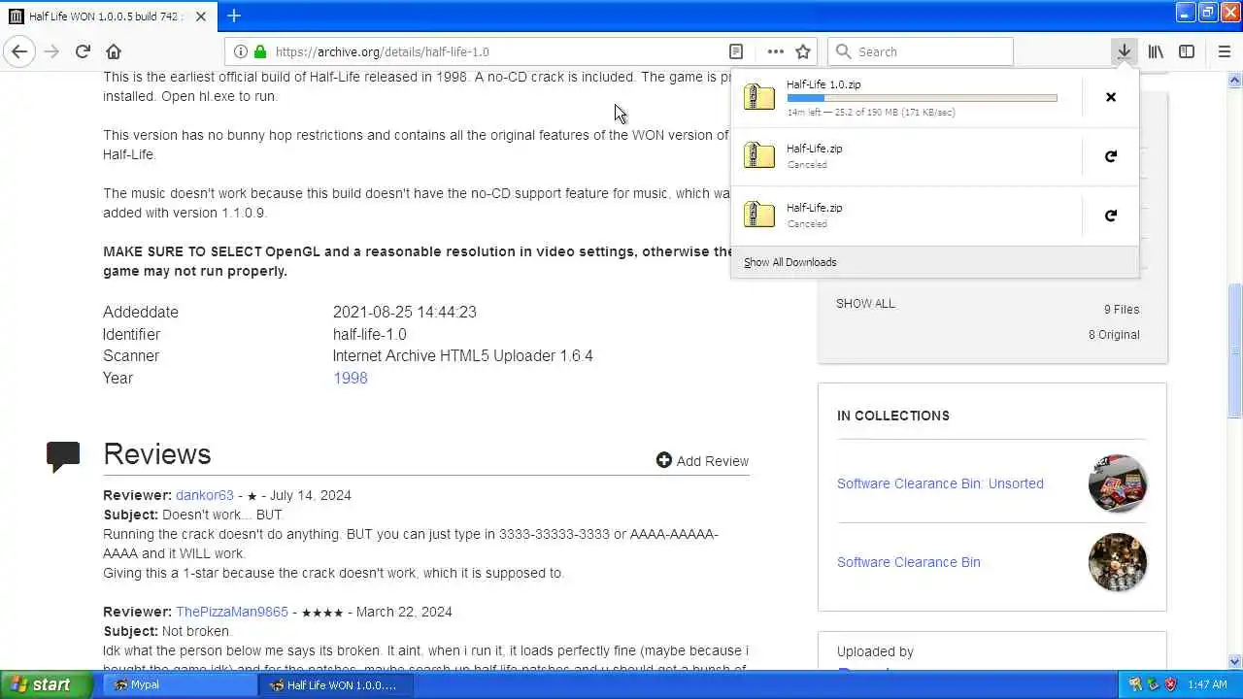The image size is (1243, 699).
Task: Click the Identifier value half-life-1.0
Action: tap(369, 334)
